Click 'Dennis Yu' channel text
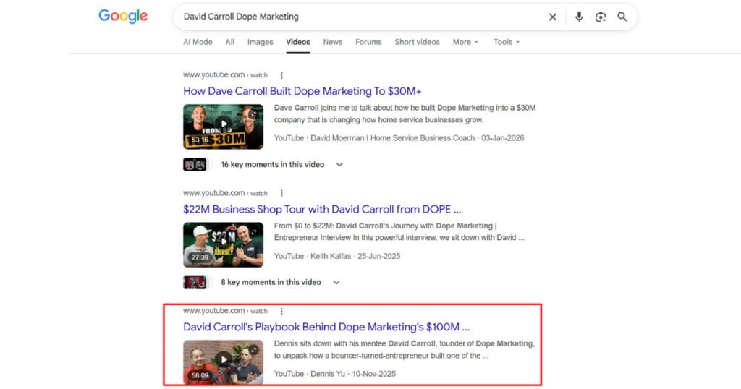Screen dimensions: 741x389 click(x=328, y=373)
